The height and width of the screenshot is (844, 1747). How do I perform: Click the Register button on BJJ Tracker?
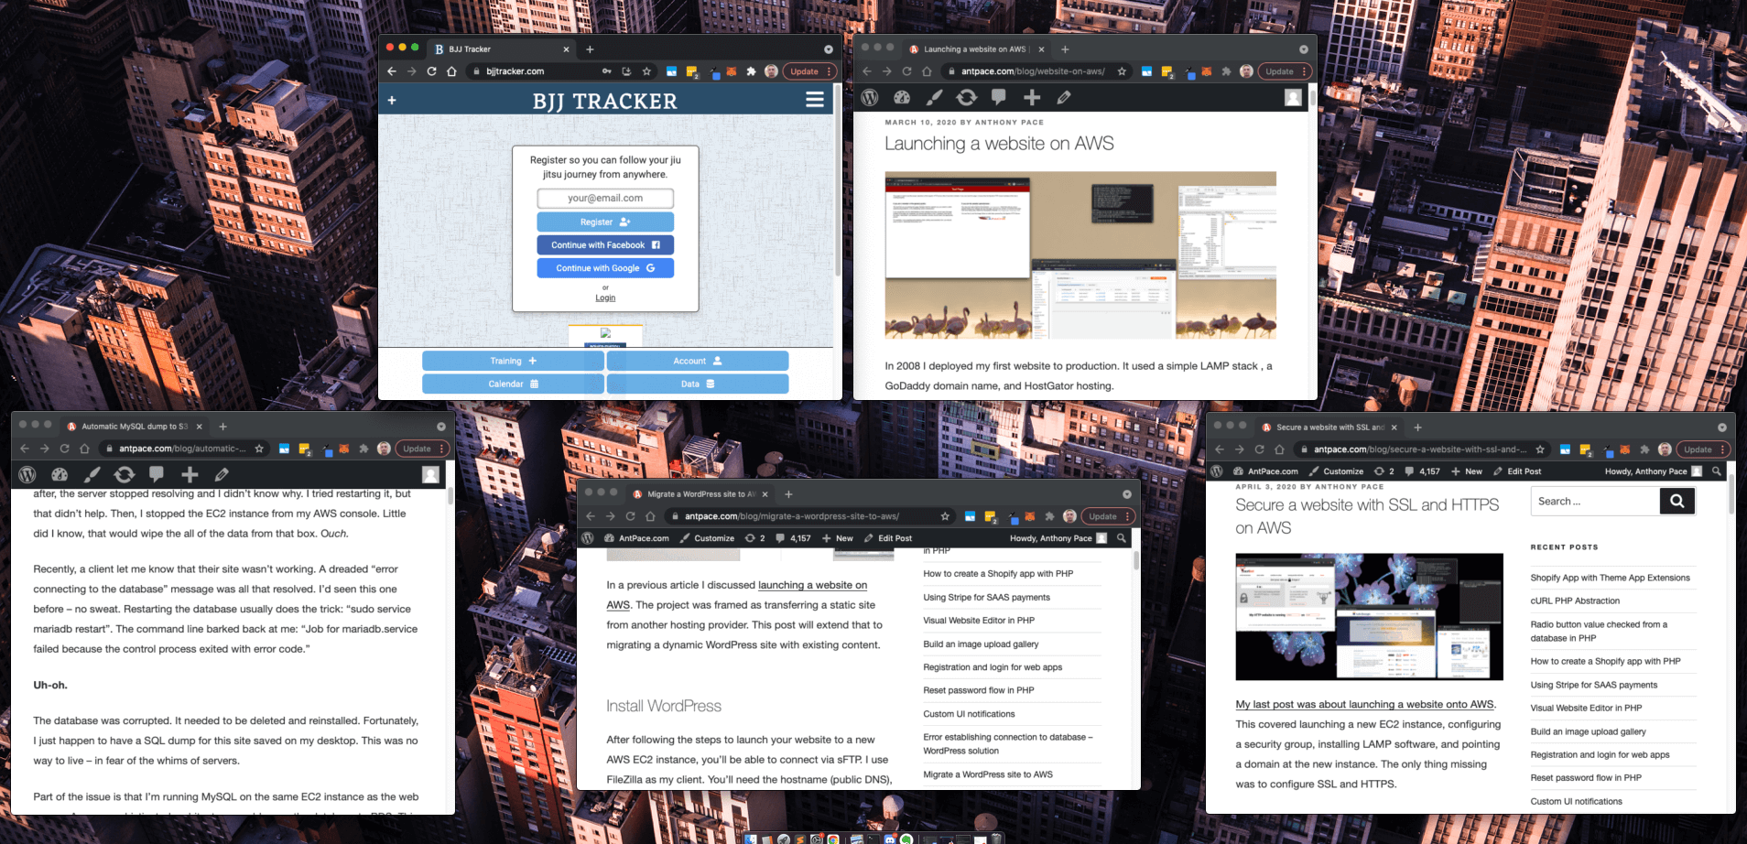605,222
